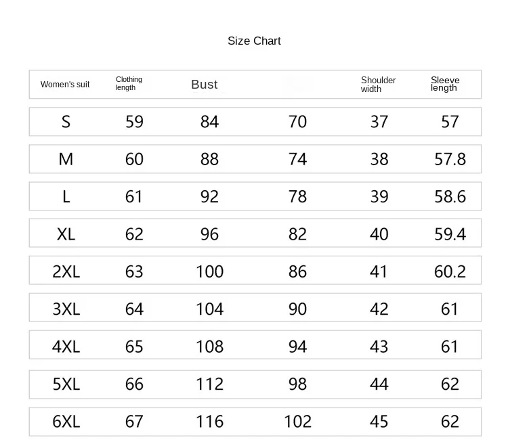Click the Sleeve length column header
508x446 pixels.
[x=445, y=84]
